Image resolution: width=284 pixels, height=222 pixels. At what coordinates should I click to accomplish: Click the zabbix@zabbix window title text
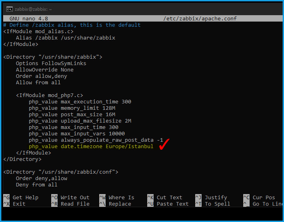click(x=33, y=9)
